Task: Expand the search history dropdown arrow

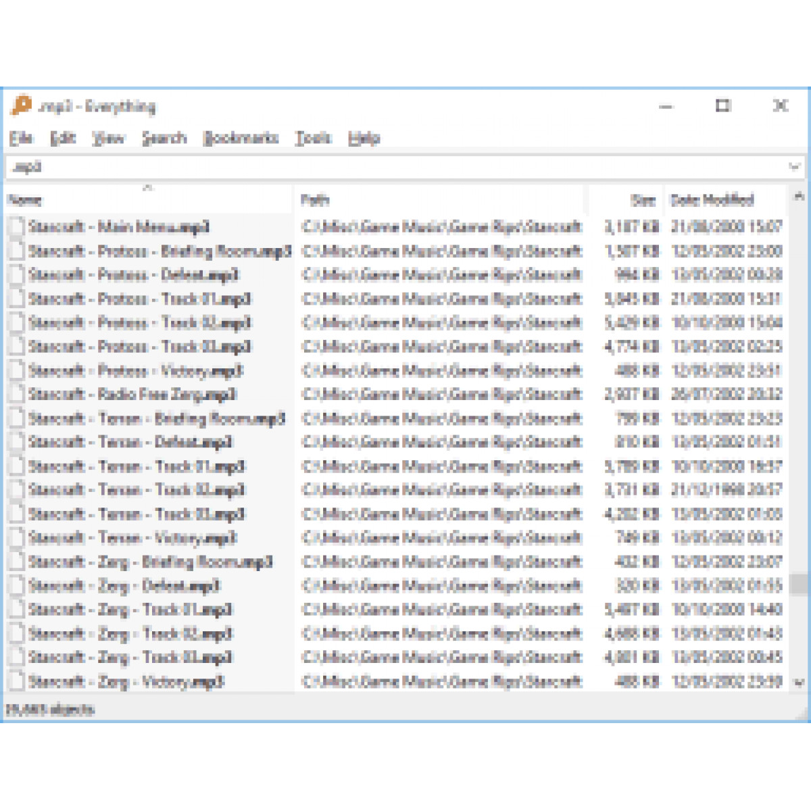Action: tap(794, 166)
